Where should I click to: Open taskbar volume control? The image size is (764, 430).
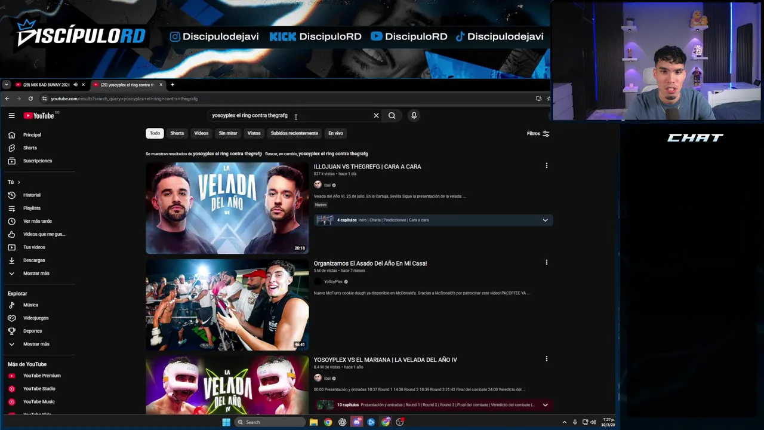pos(593,422)
